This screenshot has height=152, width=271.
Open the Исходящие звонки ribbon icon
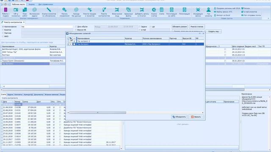(198, 12)
